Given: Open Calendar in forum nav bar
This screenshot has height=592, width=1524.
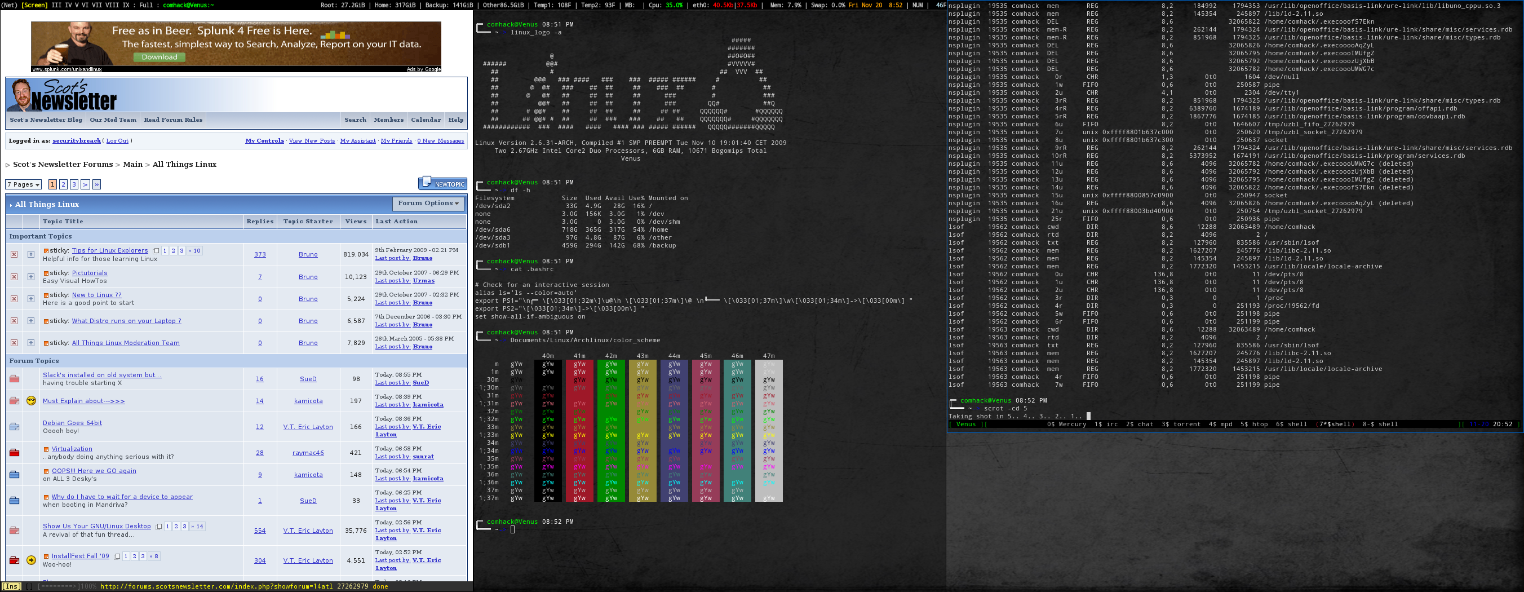Looking at the screenshot, I should pyautogui.click(x=426, y=120).
